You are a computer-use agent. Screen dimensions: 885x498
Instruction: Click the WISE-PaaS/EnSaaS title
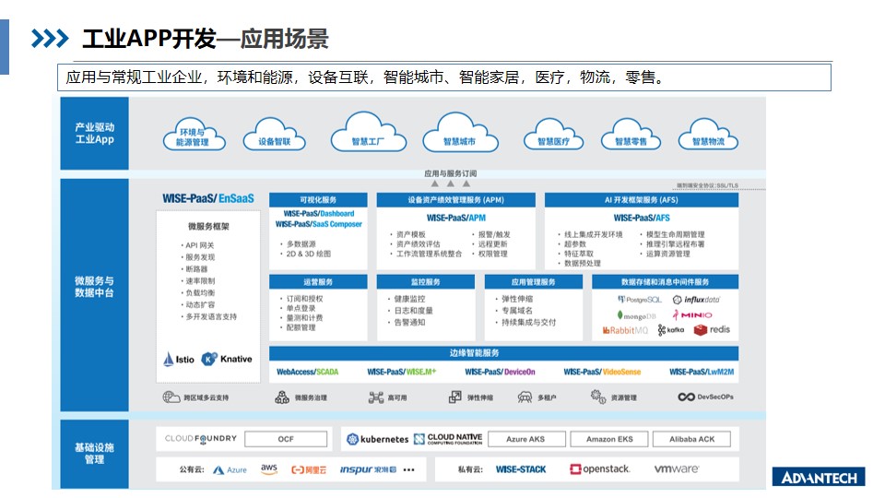point(208,198)
